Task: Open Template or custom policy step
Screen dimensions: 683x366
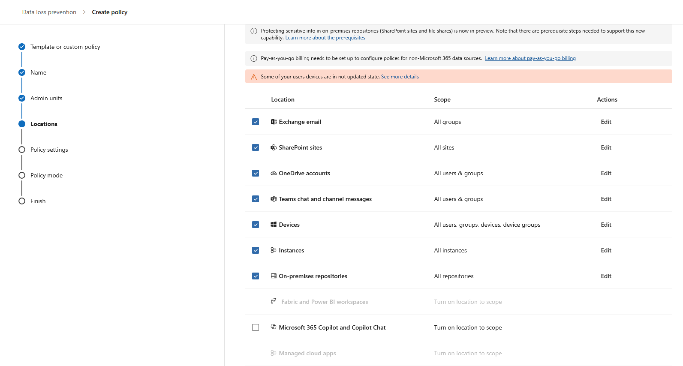Action: coord(65,47)
